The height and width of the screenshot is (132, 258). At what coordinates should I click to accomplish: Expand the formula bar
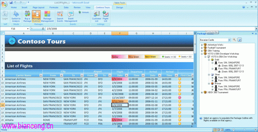pos(256,28)
